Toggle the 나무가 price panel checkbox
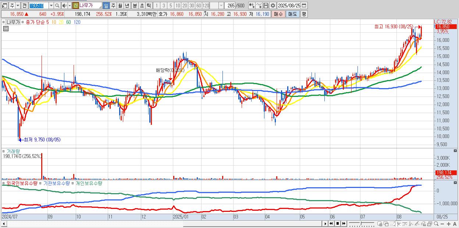Viewport: 459px width, 228px height. click(4, 22)
